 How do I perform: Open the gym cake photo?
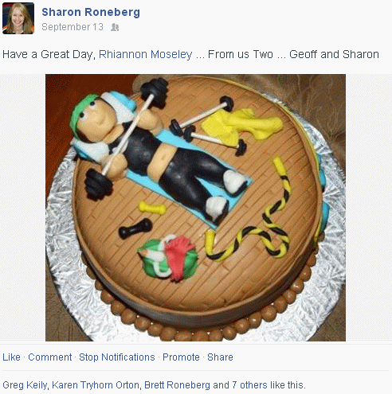(x=195, y=208)
